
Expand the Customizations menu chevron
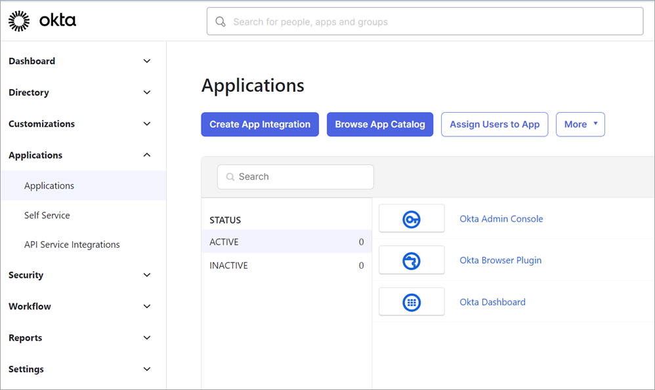tap(147, 123)
